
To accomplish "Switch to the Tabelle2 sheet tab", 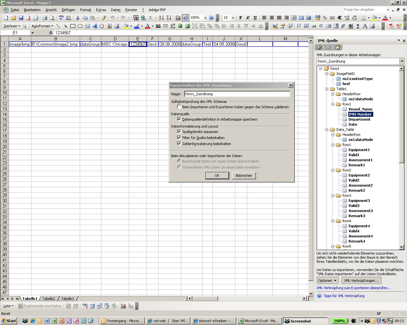I will pos(49,299).
